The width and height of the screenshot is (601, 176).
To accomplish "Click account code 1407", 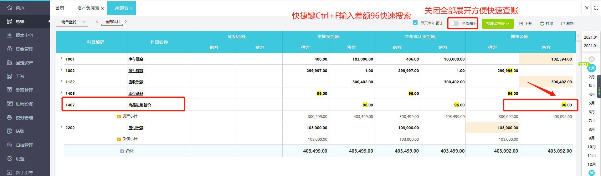I will (x=70, y=105).
